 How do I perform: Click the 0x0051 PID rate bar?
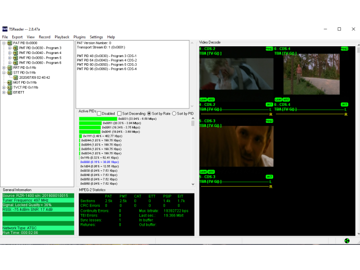[91, 123]
